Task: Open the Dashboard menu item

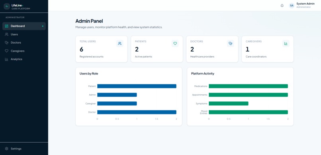Action: point(24,26)
